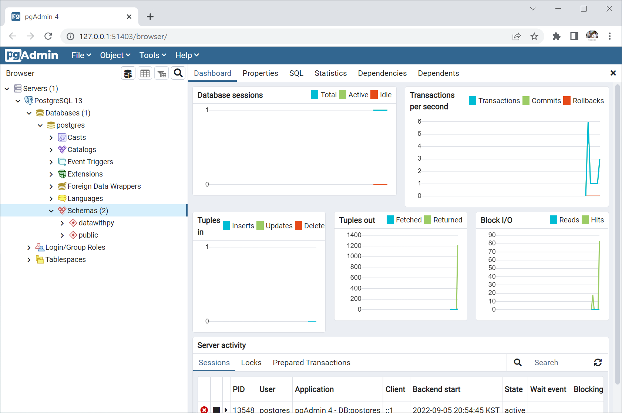Open the File menu

81,55
